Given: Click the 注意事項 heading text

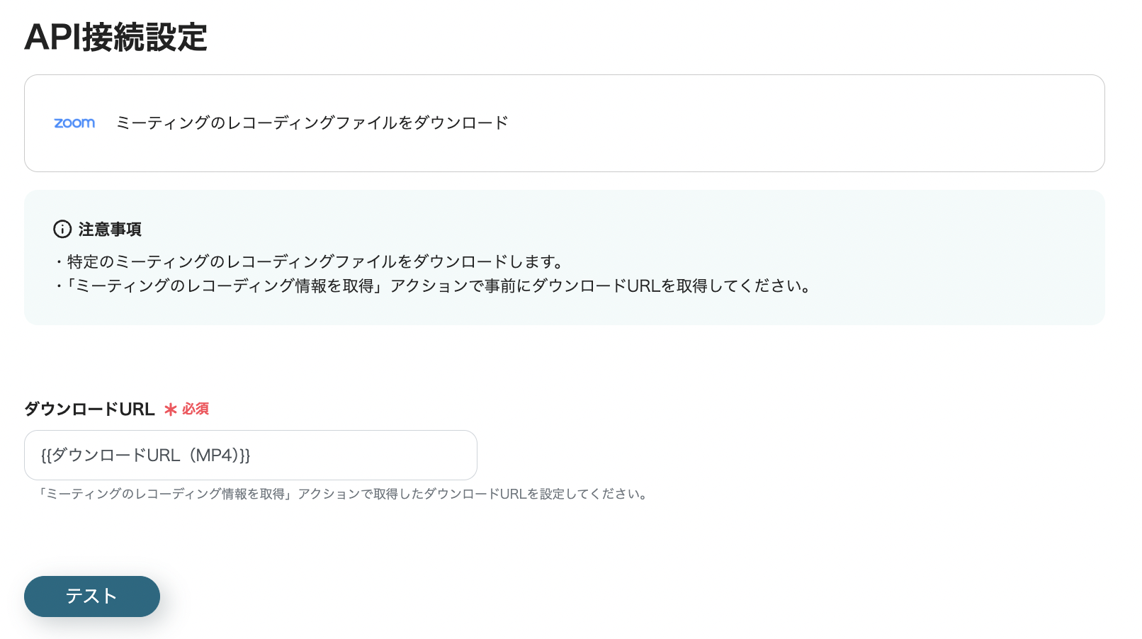Looking at the screenshot, I should (109, 230).
